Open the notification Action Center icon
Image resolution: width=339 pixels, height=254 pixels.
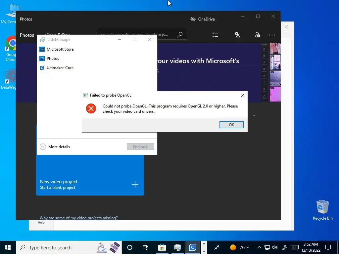328,247
